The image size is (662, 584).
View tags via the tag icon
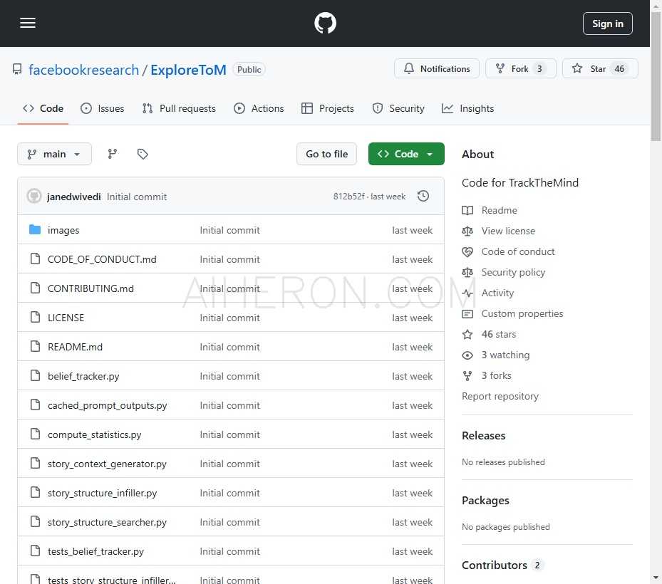(x=143, y=154)
